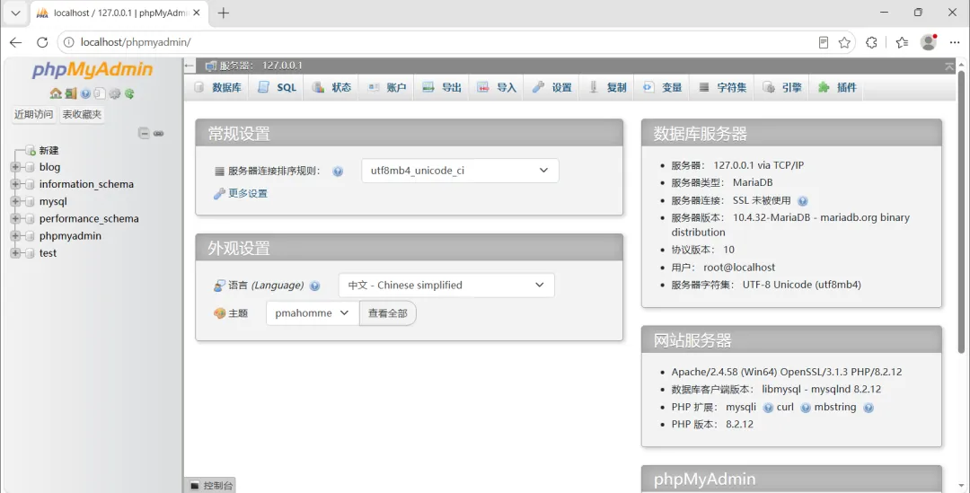970x493 pixels.
Task: Click the wrench icon beside 更多设置
Action: click(219, 194)
